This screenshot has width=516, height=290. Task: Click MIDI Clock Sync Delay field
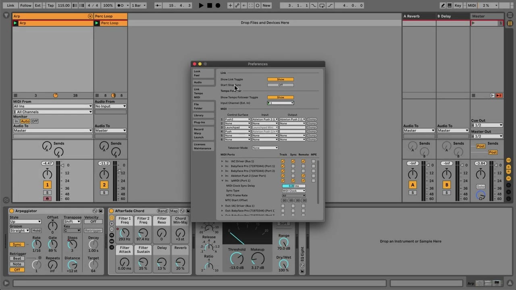[x=293, y=186]
